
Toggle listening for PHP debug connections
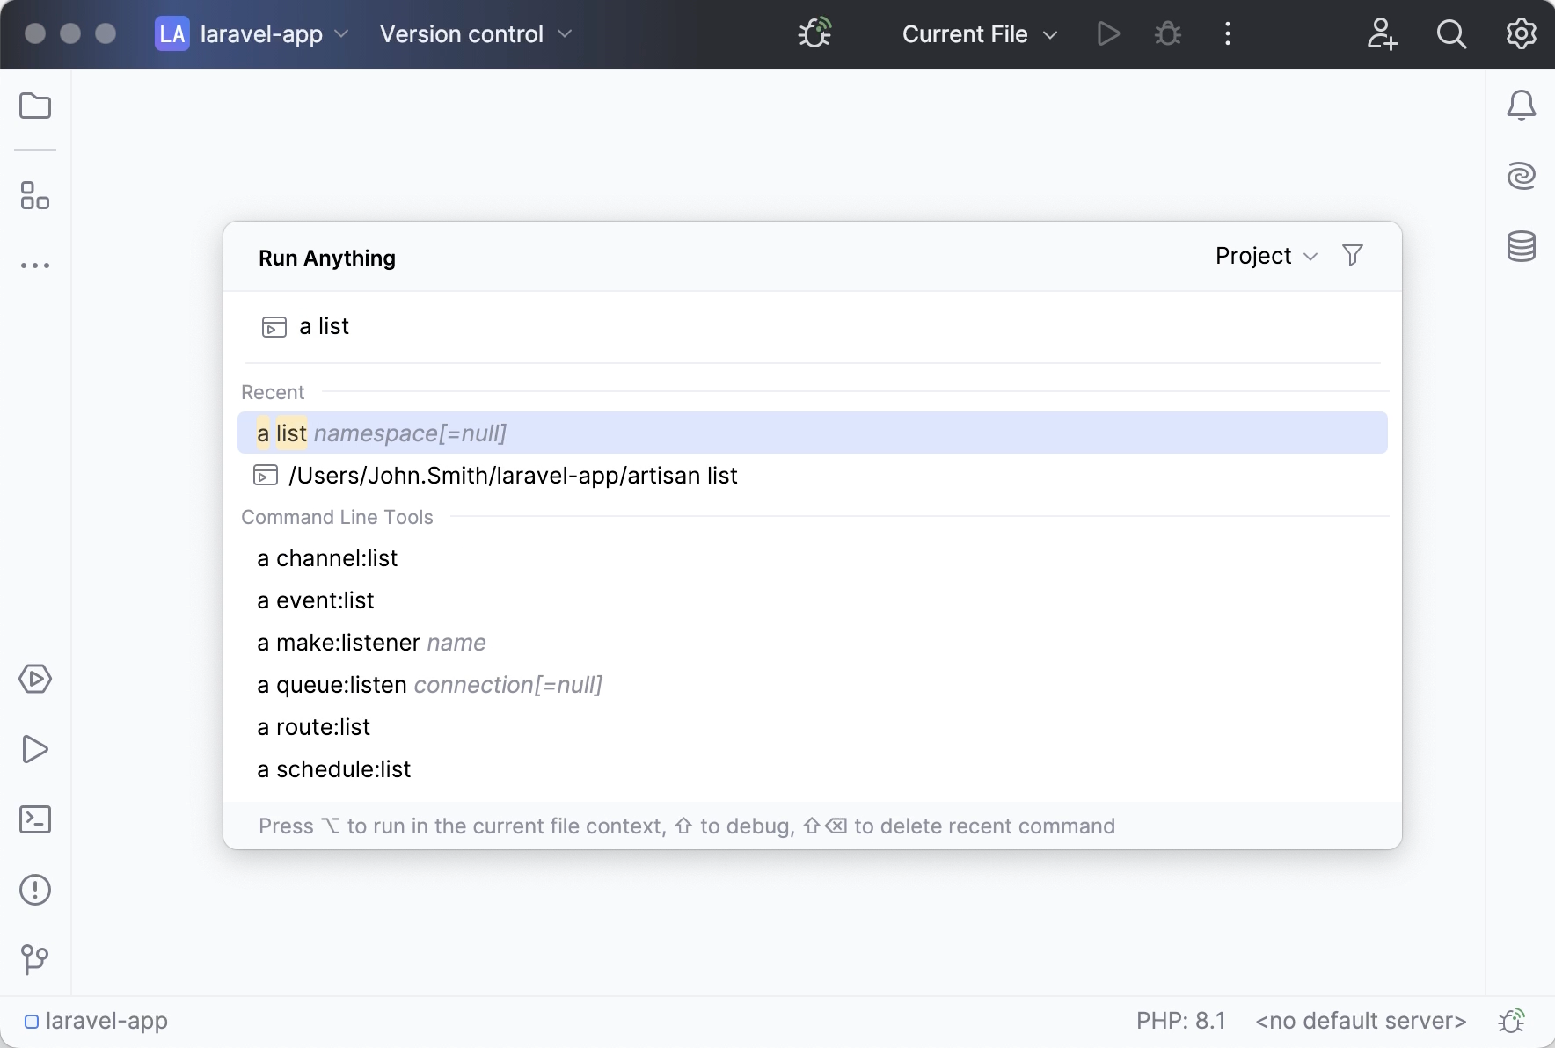pos(814,34)
